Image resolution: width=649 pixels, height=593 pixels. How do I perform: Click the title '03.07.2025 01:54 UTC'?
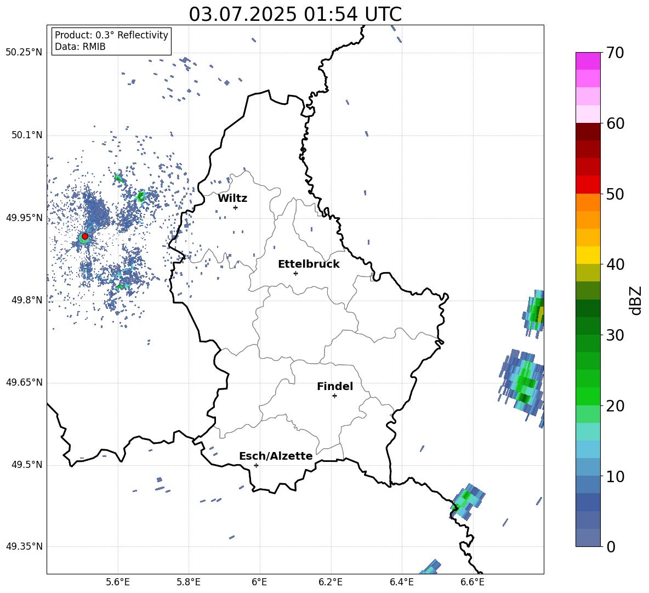[x=295, y=14]
